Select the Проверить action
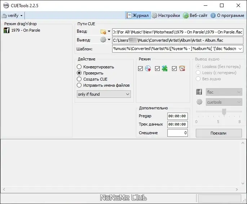The width and height of the screenshot is (247, 204). (90, 73)
